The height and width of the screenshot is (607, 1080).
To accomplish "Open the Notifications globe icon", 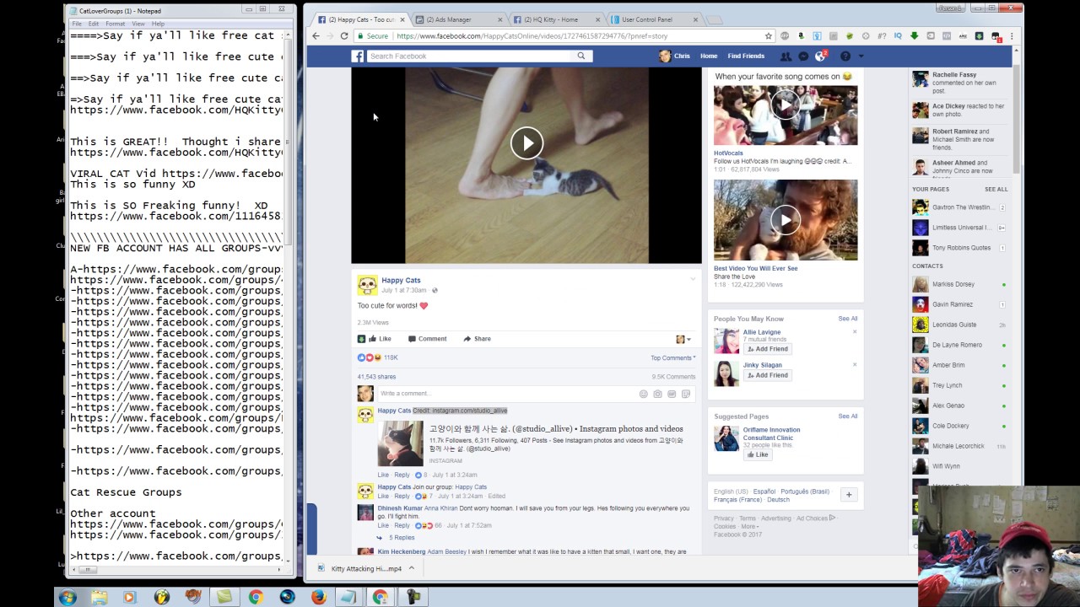I will (820, 56).
